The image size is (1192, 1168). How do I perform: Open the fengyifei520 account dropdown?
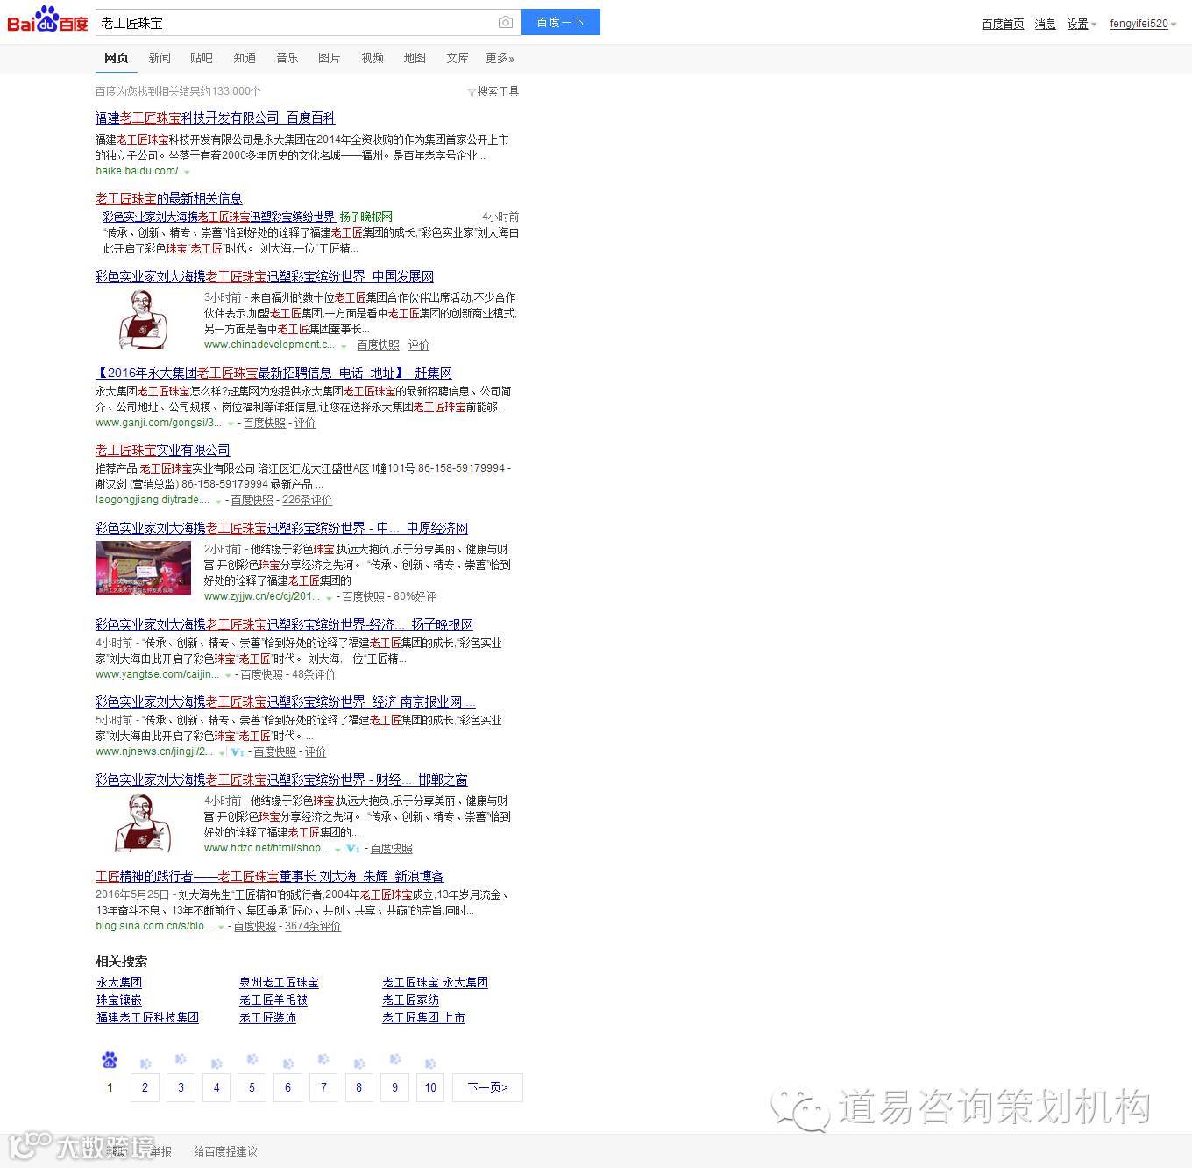[1143, 24]
